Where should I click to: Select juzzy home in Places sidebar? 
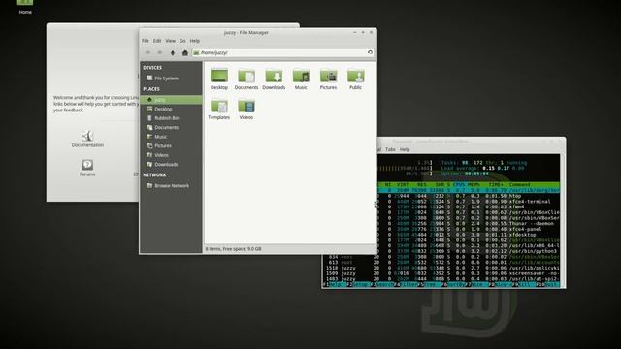pyautogui.click(x=171, y=100)
